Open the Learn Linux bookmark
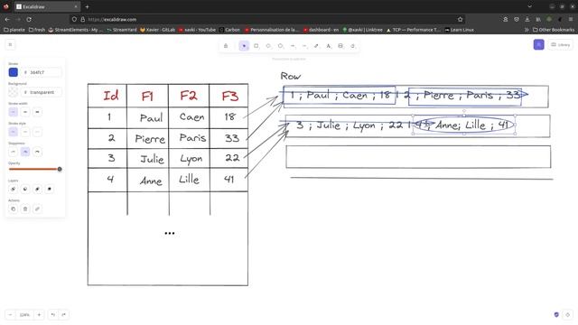This screenshot has width=578, height=325. tap(460, 30)
